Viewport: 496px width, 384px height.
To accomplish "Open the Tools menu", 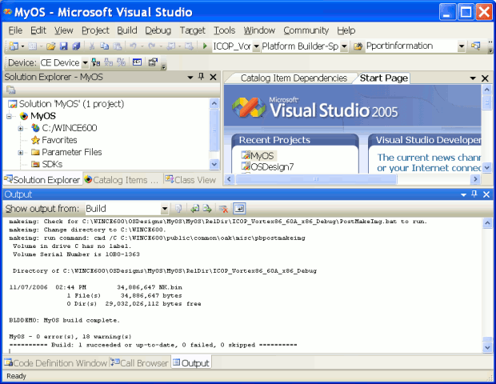I will coord(224,30).
